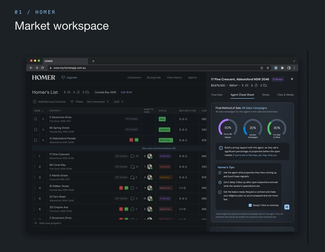Open the browser tab list chevron
The width and height of the screenshot is (325, 252).
294,61
